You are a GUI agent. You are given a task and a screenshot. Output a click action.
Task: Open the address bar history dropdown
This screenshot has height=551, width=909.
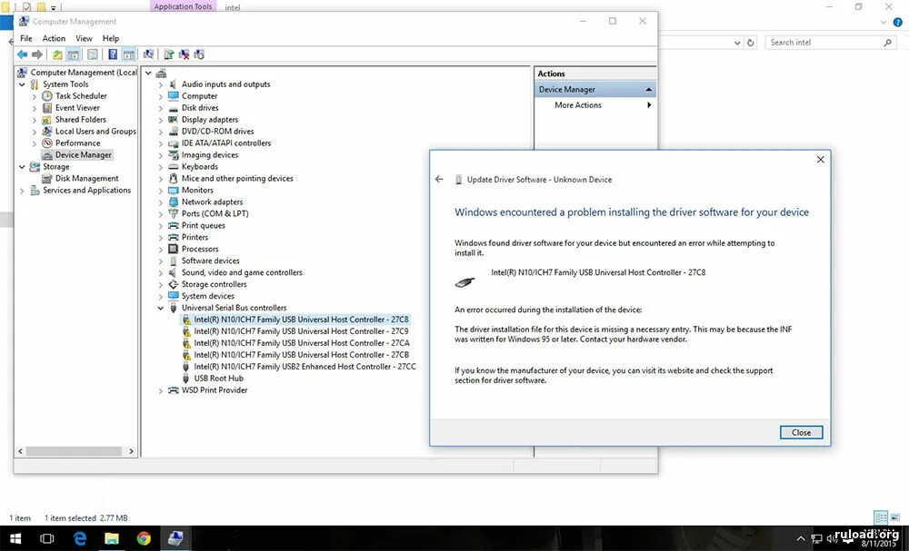coord(737,43)
